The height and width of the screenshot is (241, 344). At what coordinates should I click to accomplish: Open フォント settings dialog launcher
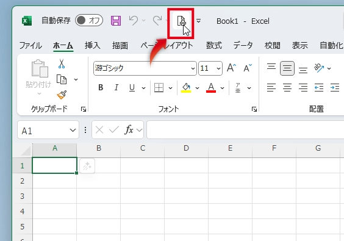click(x=254, y=109)
